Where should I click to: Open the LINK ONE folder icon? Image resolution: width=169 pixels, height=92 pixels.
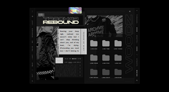(94, 43)
